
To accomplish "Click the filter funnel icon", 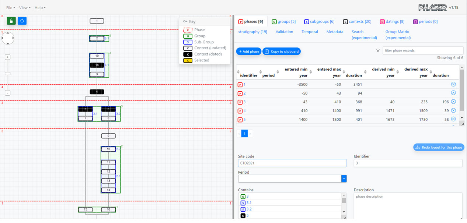I will click(x=378, y=51).
